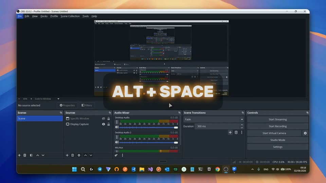326x183 pixels.
Task: Decrease the transition duration with down arrow
Action: coord(242,128)
